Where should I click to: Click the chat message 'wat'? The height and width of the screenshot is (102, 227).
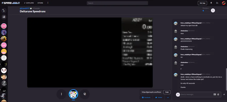click(x=182, y=65)
